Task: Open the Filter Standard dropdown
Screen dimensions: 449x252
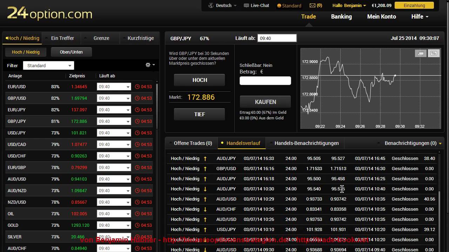Action: [48, 65]
